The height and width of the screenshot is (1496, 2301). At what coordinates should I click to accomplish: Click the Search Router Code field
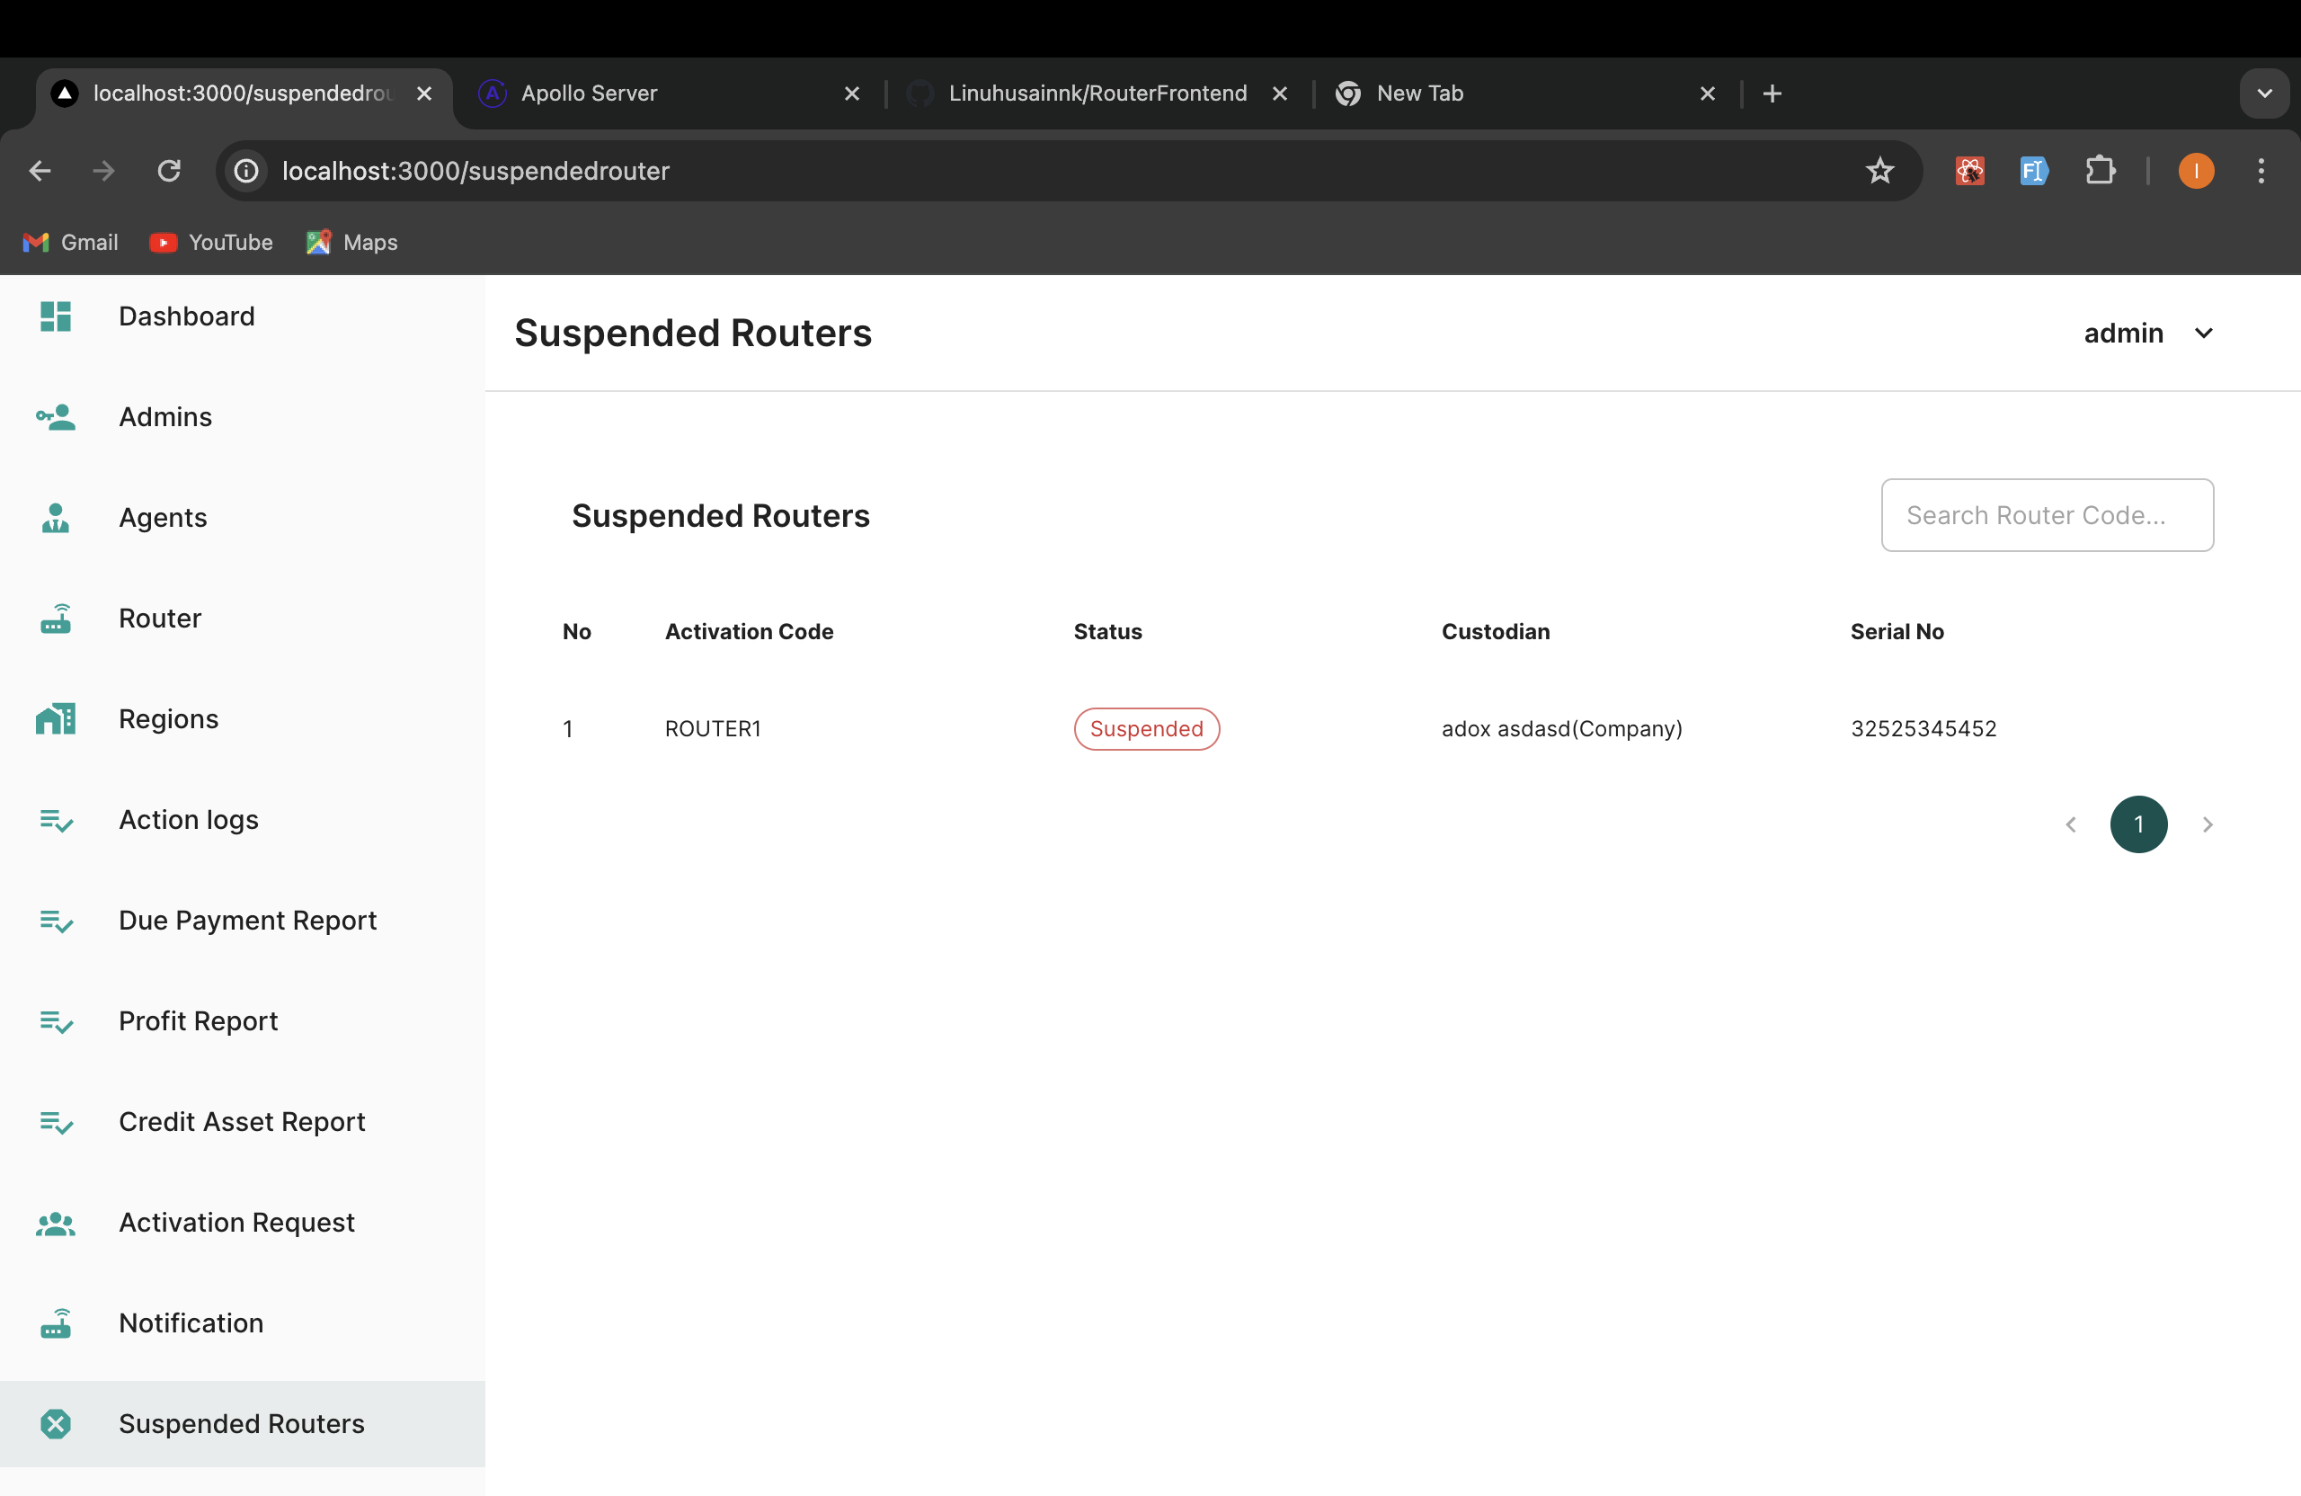2047,515
